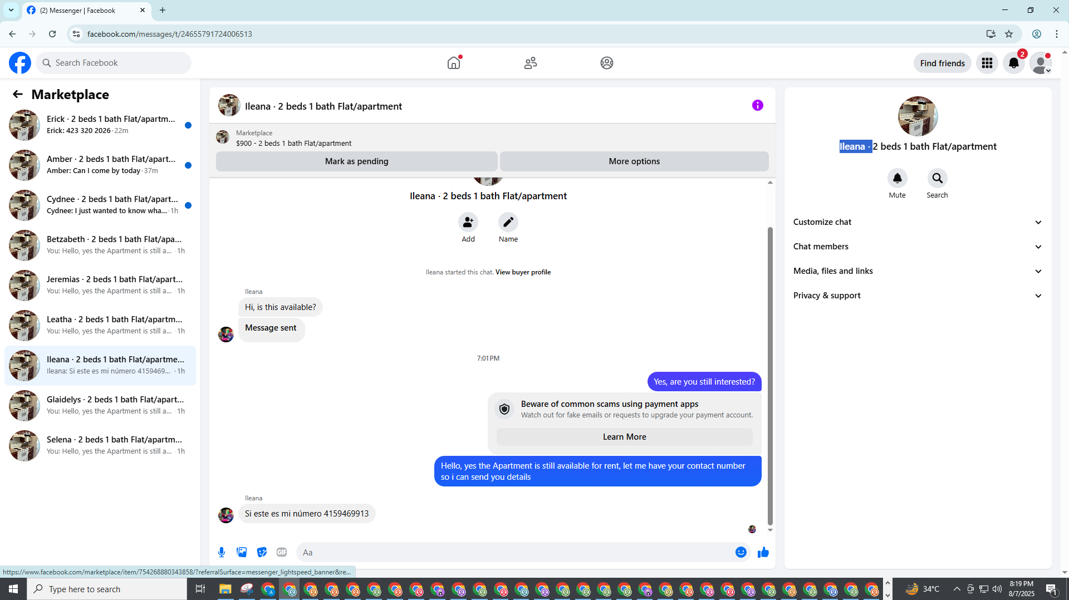The height and width of the screenshot is (600, 1069).
Task: Open a new browser tab
Action: point(163,10)
